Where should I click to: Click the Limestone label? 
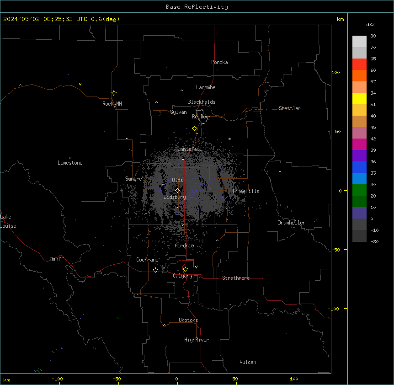(70, 163)
